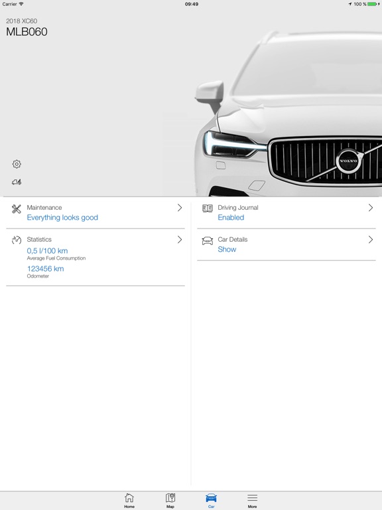This screenshot has width=382, height=510.
Task: Click the 'Show' link under Car Details
Action: [x=227, y=250]
